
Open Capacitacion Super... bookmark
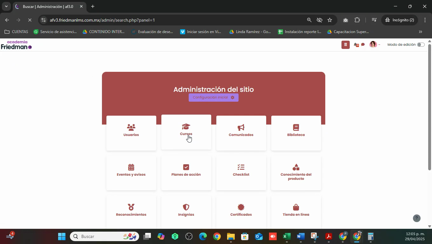[x=348, y=32]
